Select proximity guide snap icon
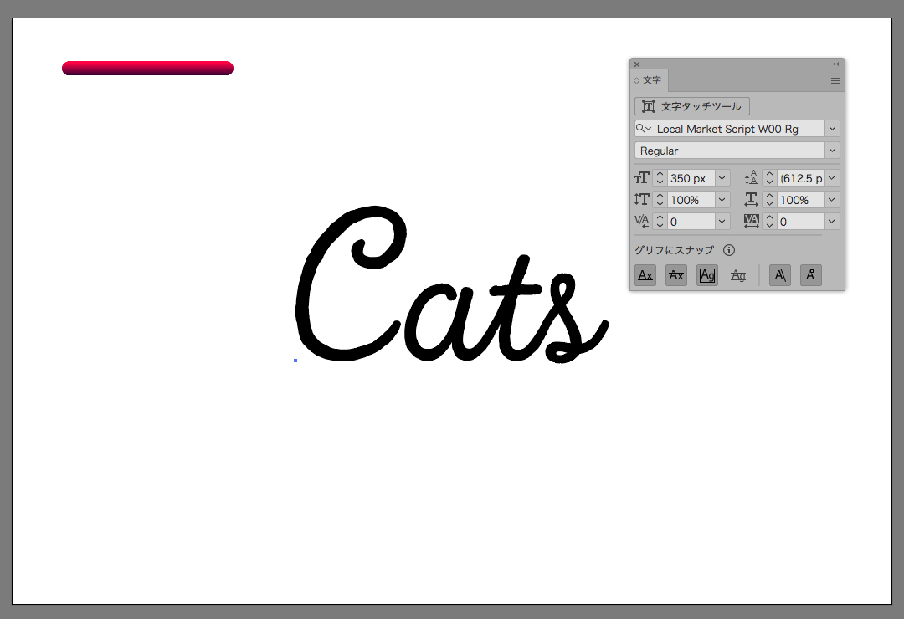904x619 pixels. click(737, 275)
